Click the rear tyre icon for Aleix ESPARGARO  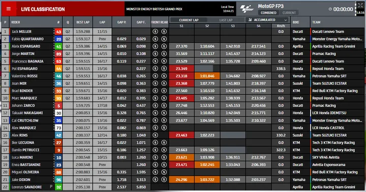pyautogui.click(x=164, y=46)
